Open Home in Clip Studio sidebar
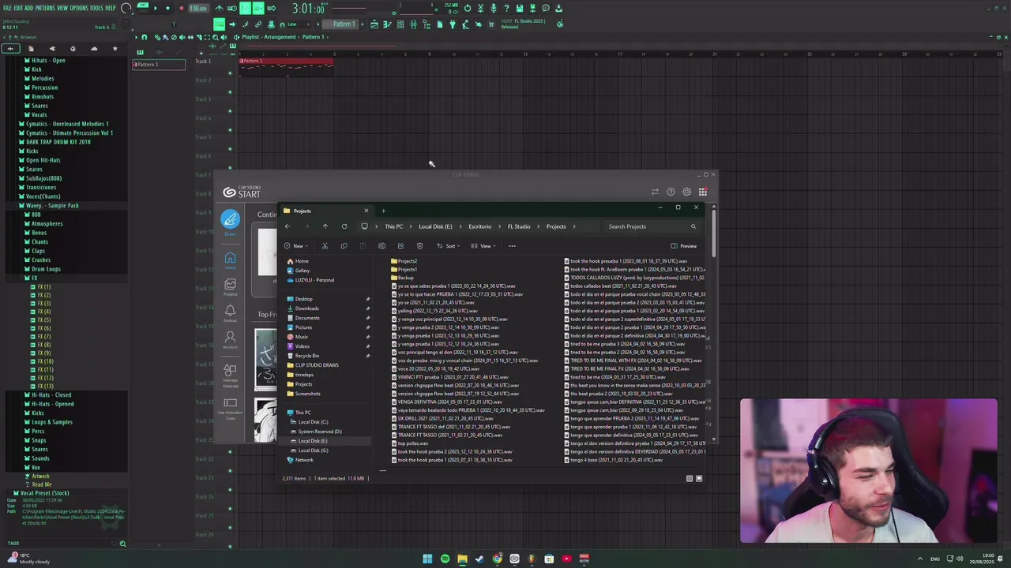Viewport: 1011px width, 568px height. point(230,260)
